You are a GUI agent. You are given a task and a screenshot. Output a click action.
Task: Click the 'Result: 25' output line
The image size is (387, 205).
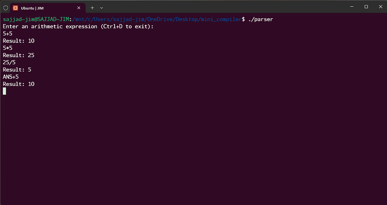point(18,55)
